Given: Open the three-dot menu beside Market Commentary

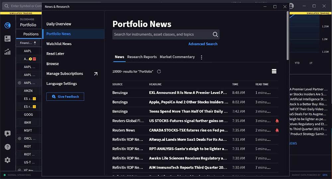Looking at the screenshot, I should (x=201, y=57).
